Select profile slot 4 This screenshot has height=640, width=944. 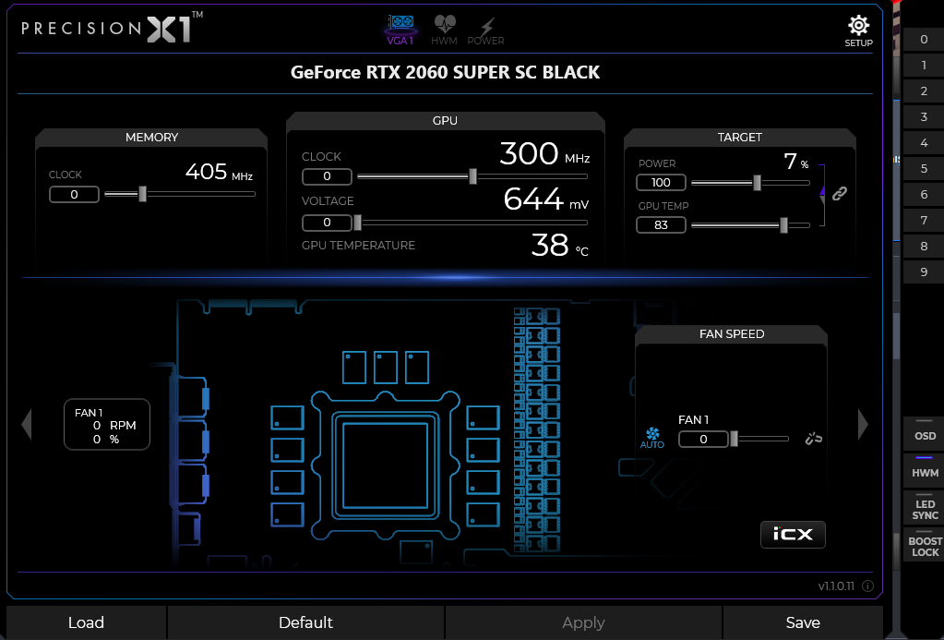point(924,143)
